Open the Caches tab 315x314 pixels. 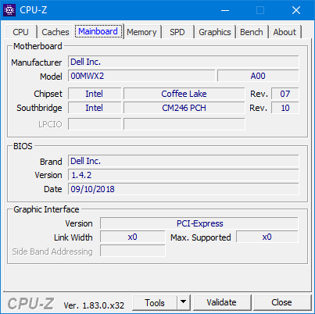tap(55, 32)
